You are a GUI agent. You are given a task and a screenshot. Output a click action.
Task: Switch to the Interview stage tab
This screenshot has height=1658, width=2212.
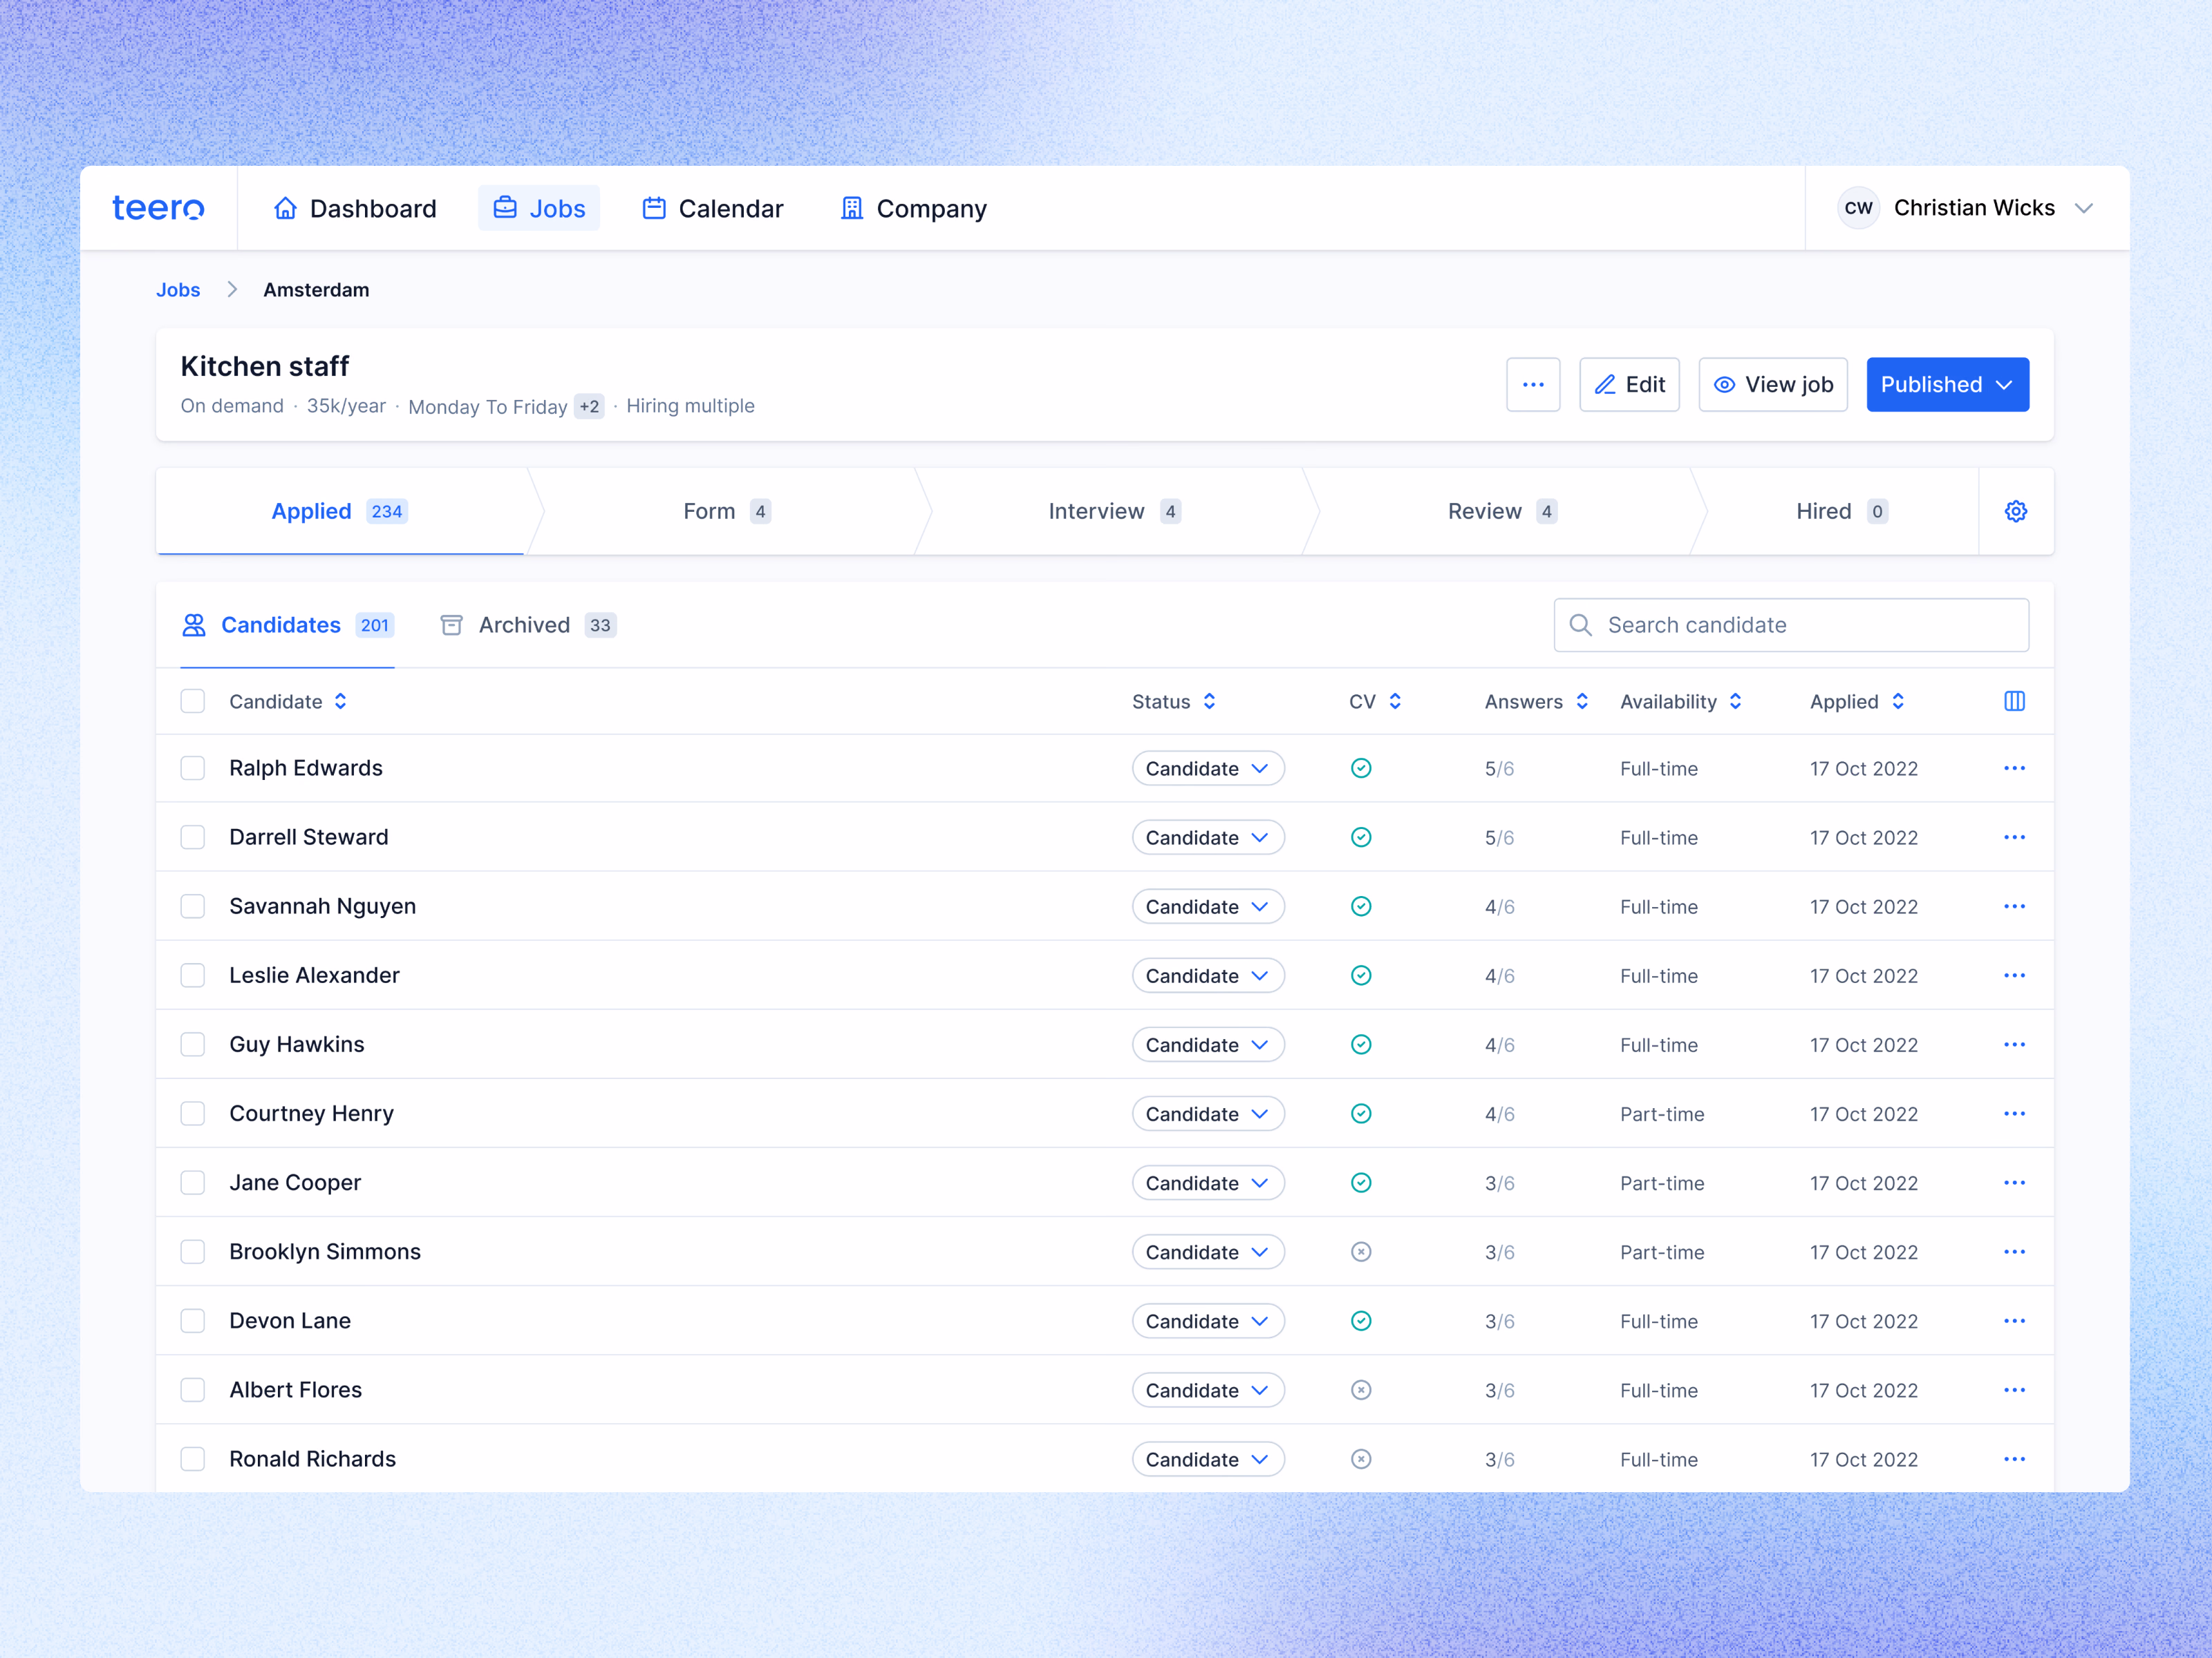pos(1114,511)
